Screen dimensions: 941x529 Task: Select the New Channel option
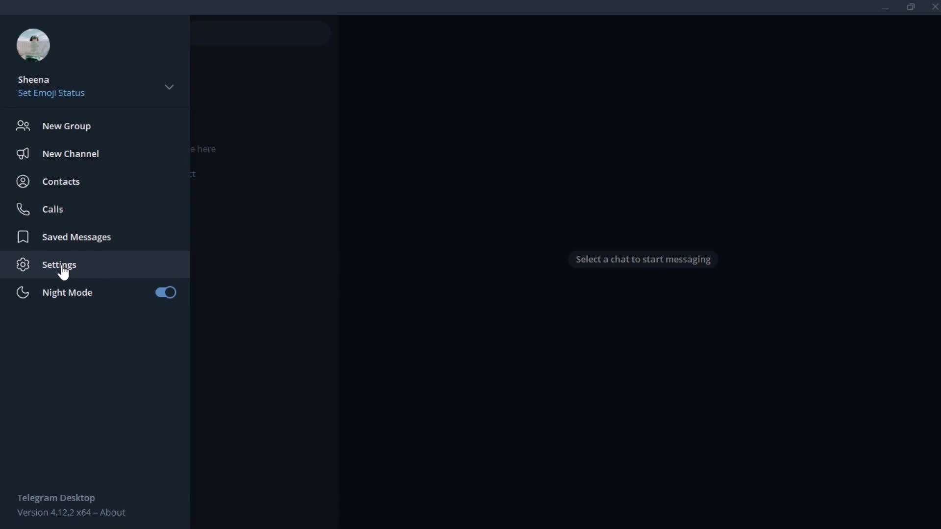pos(71,153)
